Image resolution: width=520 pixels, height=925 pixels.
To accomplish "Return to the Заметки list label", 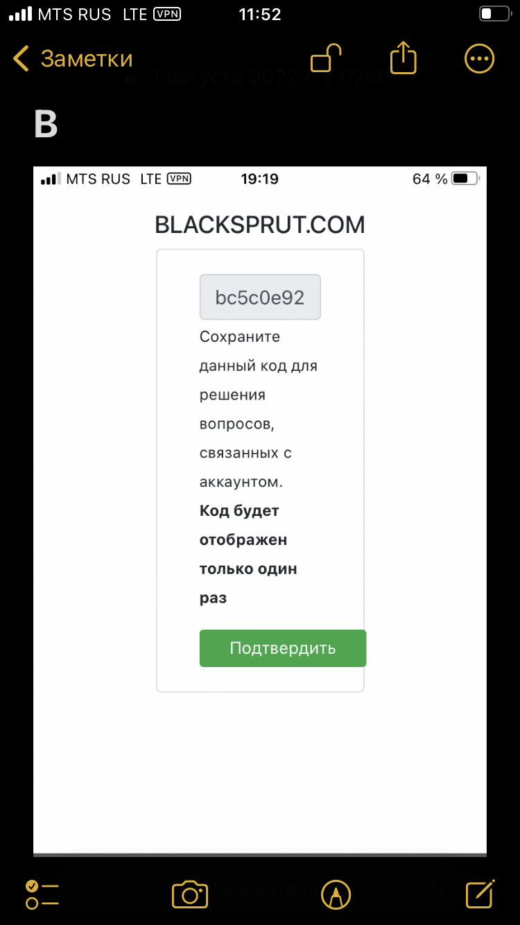I will pyautogui.click(x=87, y=59).
